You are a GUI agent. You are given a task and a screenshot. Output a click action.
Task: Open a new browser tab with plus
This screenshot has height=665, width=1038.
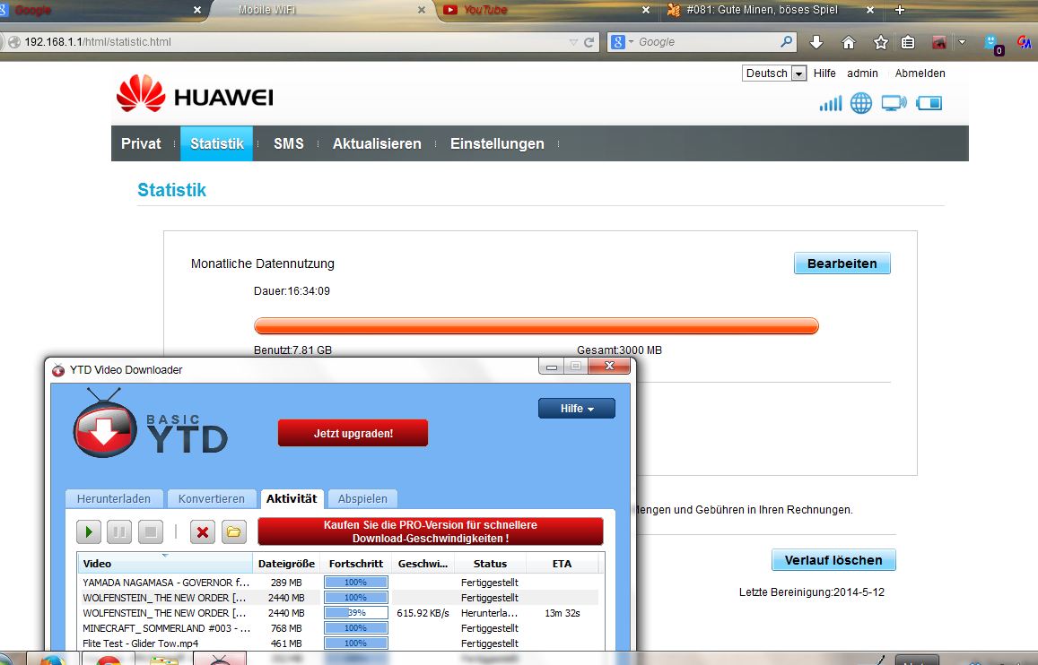point(899,10)
